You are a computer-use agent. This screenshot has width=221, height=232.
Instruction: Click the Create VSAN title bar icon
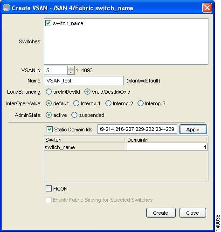(7, 7)
